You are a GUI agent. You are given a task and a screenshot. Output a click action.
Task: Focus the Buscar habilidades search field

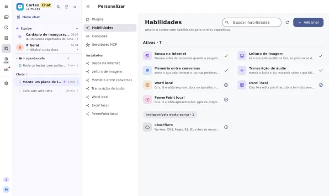click(x=252, y=22)
